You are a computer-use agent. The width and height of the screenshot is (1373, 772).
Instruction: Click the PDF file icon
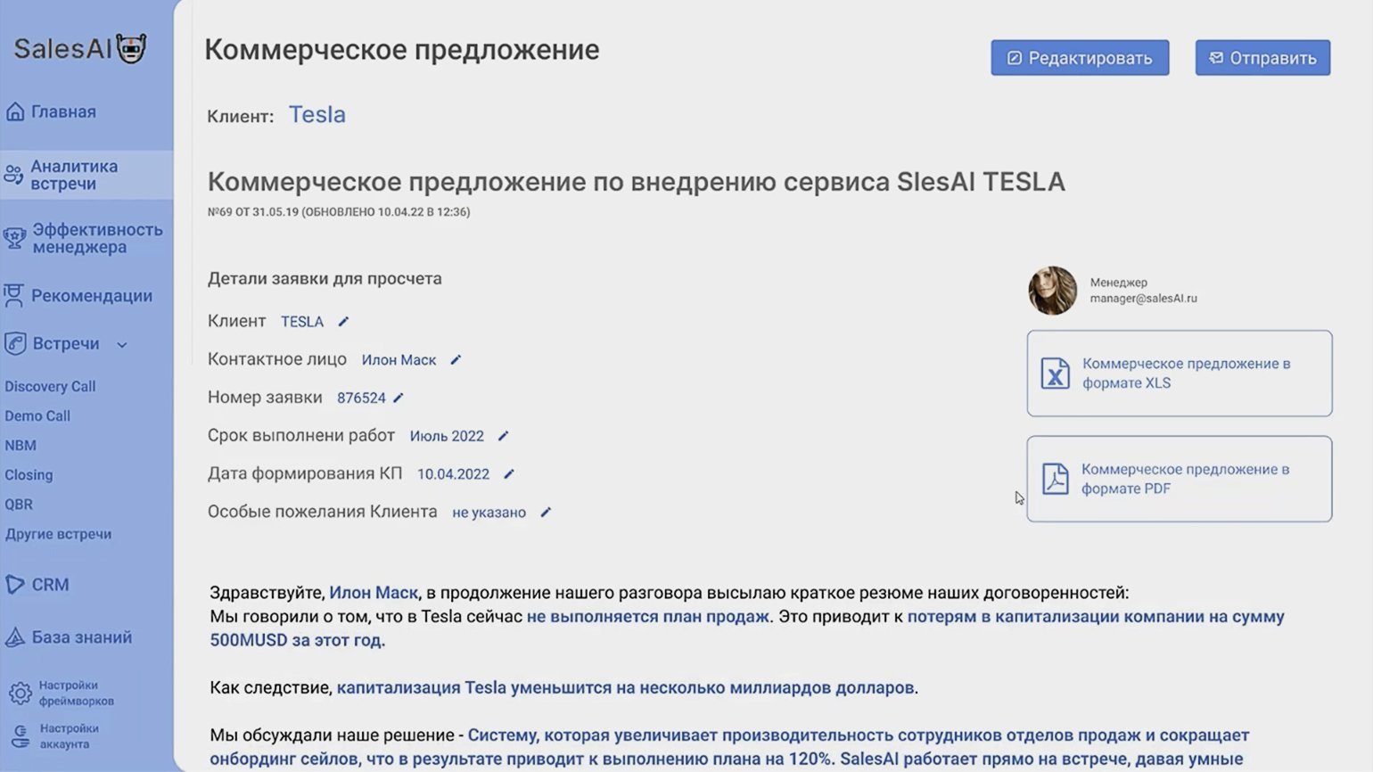1056,479
